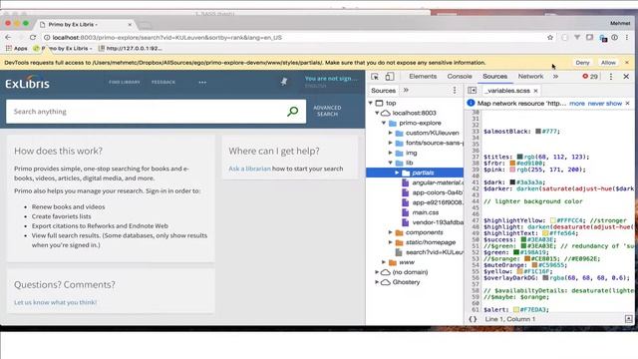
Task: Click the $alert #F7EDA3 color swatch
Action: [x=516, y=310]
